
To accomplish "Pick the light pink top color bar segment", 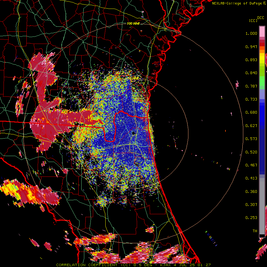I will [262, 32].
